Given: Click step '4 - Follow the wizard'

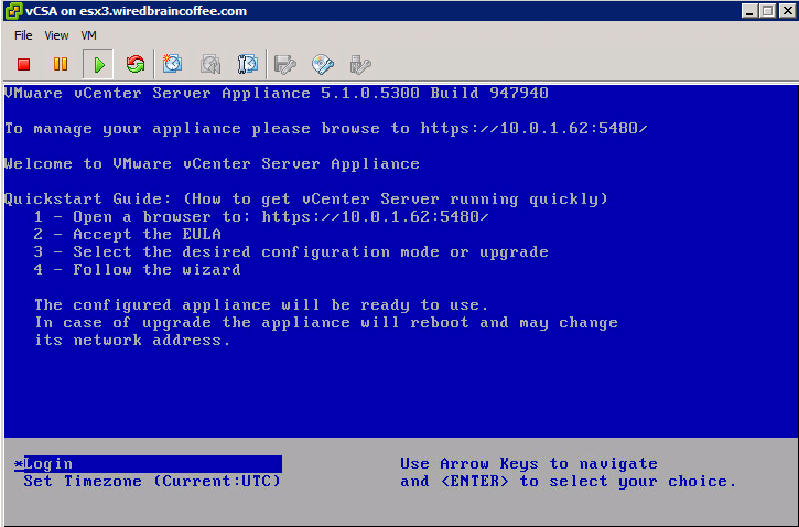Looking at the screenshot, I should pyautogui.click(x=137, y=270).
